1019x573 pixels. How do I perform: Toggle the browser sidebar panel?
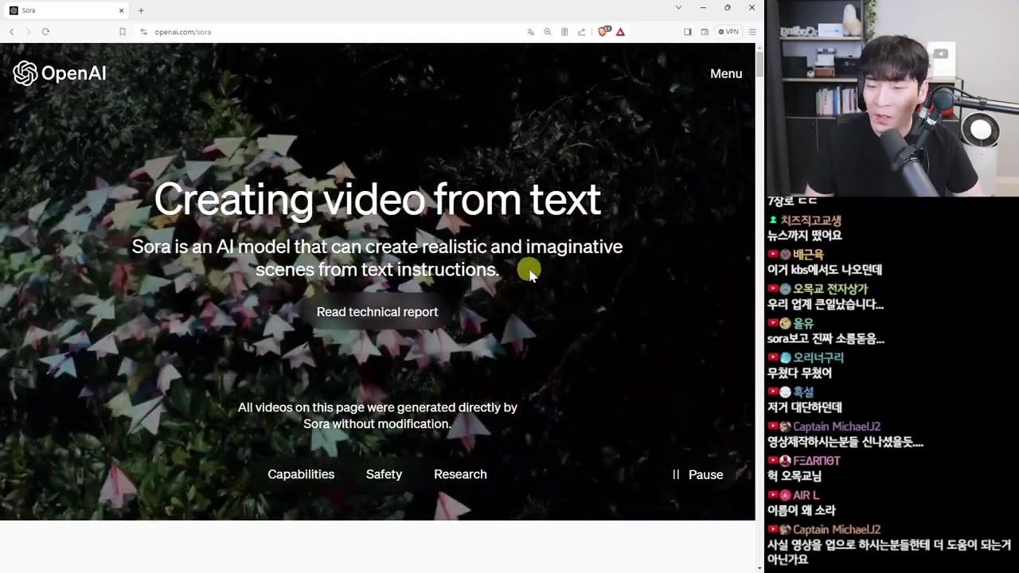click(x=687, y=32)
